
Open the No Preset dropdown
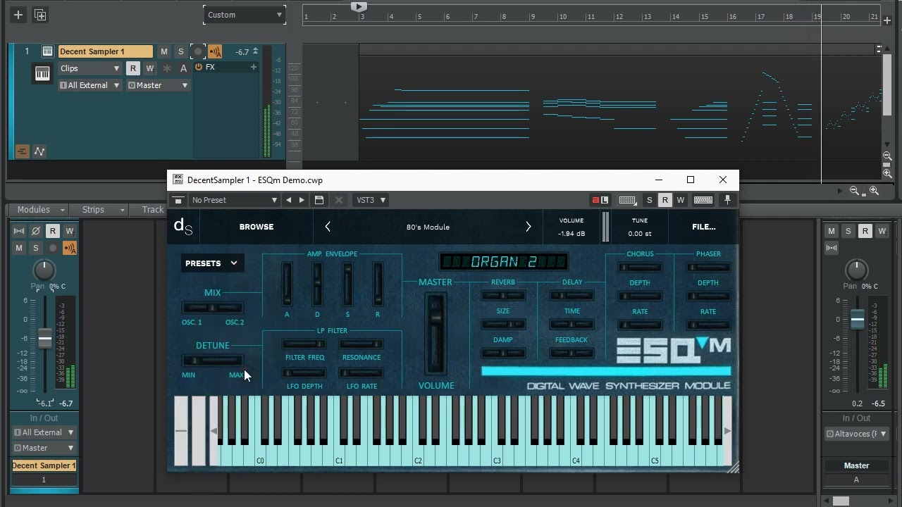[x=234, y=200]
